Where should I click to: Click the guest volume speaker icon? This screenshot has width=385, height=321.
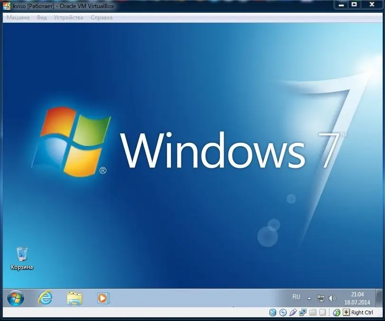(x=332, y=298)
